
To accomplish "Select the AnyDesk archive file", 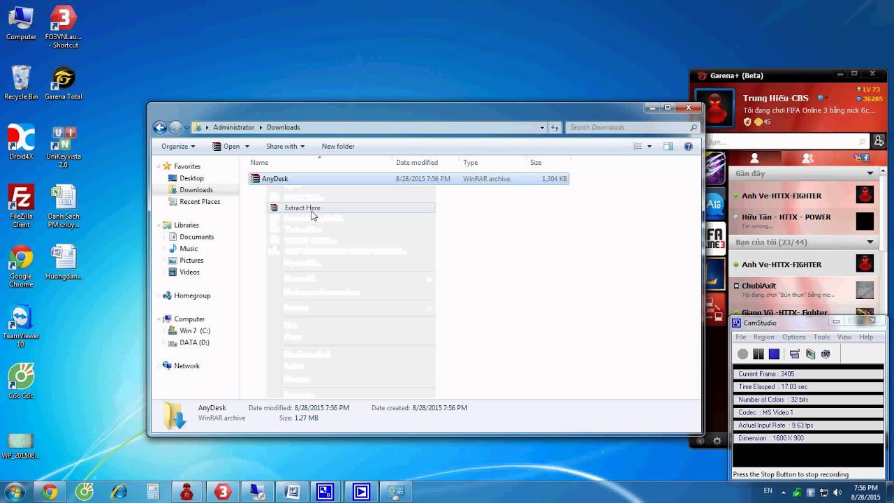I will [409, 179].
